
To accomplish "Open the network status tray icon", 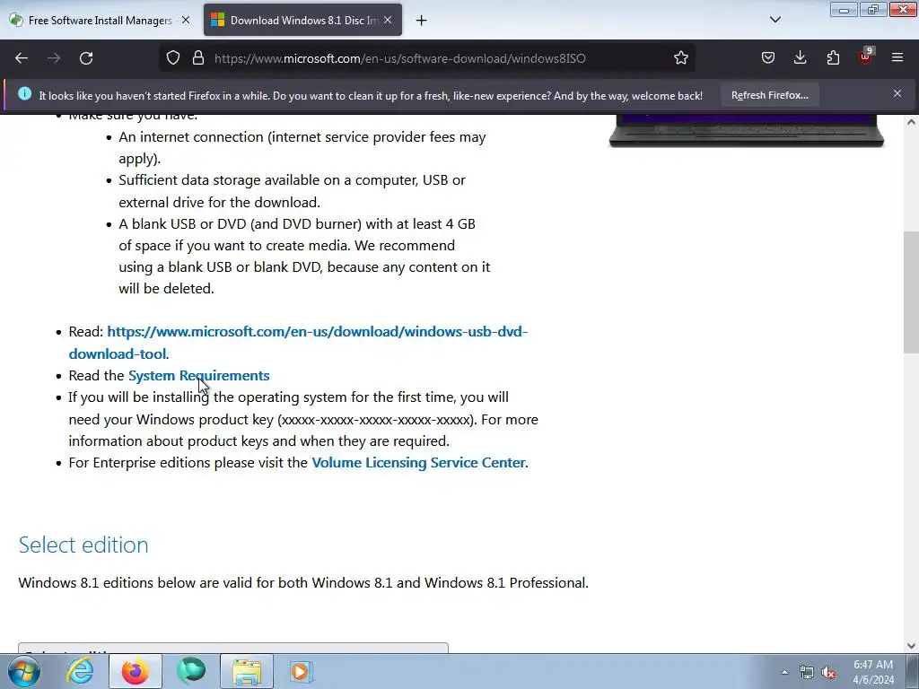I will click(807, 672).
